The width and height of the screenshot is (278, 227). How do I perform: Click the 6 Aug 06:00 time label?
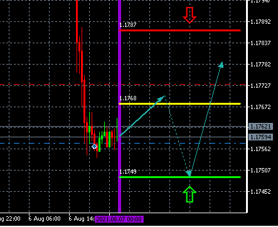[x=45, y=219]
